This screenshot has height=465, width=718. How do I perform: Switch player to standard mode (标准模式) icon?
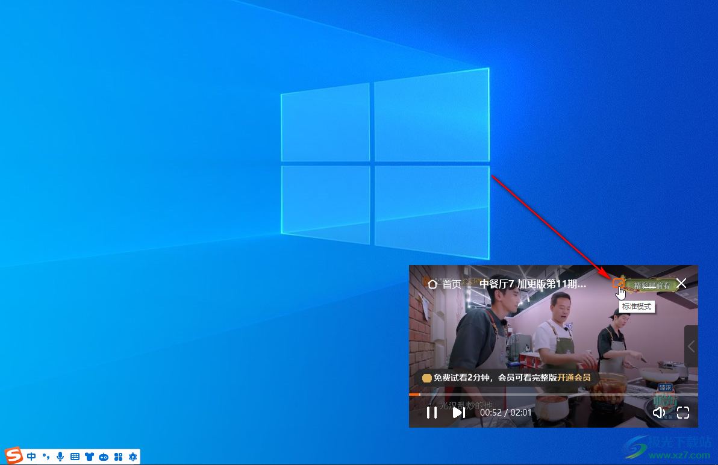(617, 283)
